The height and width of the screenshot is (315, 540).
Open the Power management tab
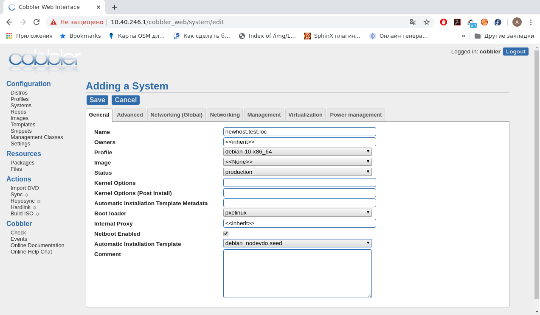(356, 115)
